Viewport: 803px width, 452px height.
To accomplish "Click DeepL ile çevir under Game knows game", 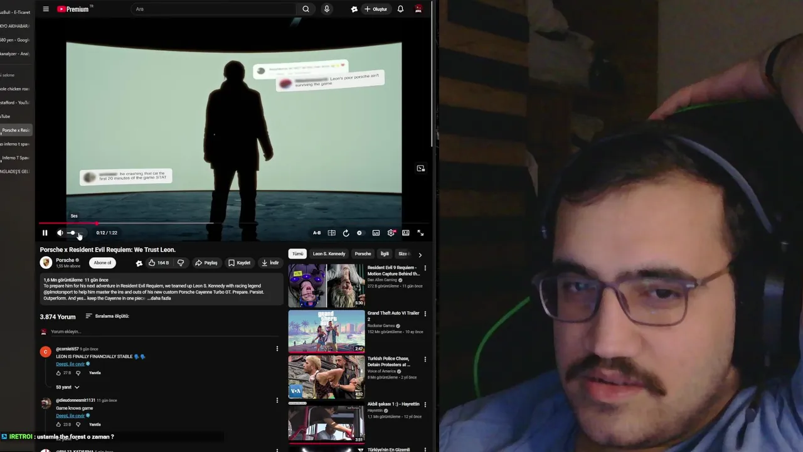I will (70, 416).
